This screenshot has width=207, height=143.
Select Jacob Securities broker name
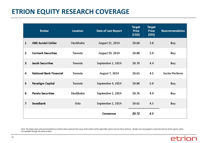click(42, 63)
